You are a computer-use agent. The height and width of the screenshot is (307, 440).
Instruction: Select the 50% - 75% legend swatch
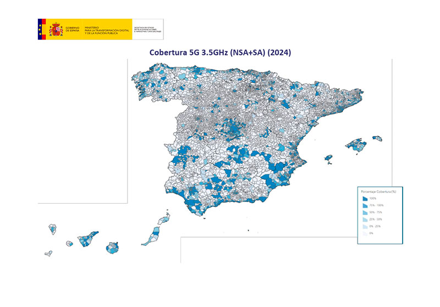364,212
